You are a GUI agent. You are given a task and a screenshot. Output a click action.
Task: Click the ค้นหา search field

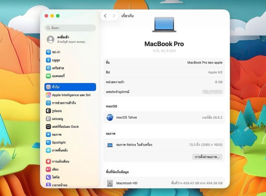(x=70, y=28)
